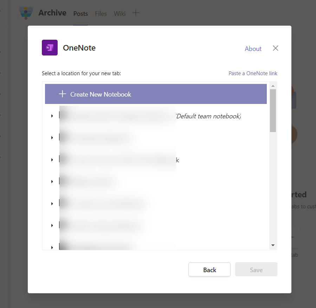Screen dimensions: 316x308
Task: Expand the sixth notebook in the list
Action: [52, 225]
